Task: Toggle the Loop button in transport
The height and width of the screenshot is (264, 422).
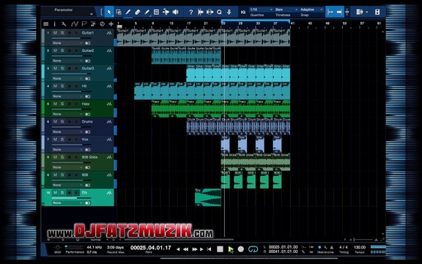Action: [253, 249]
